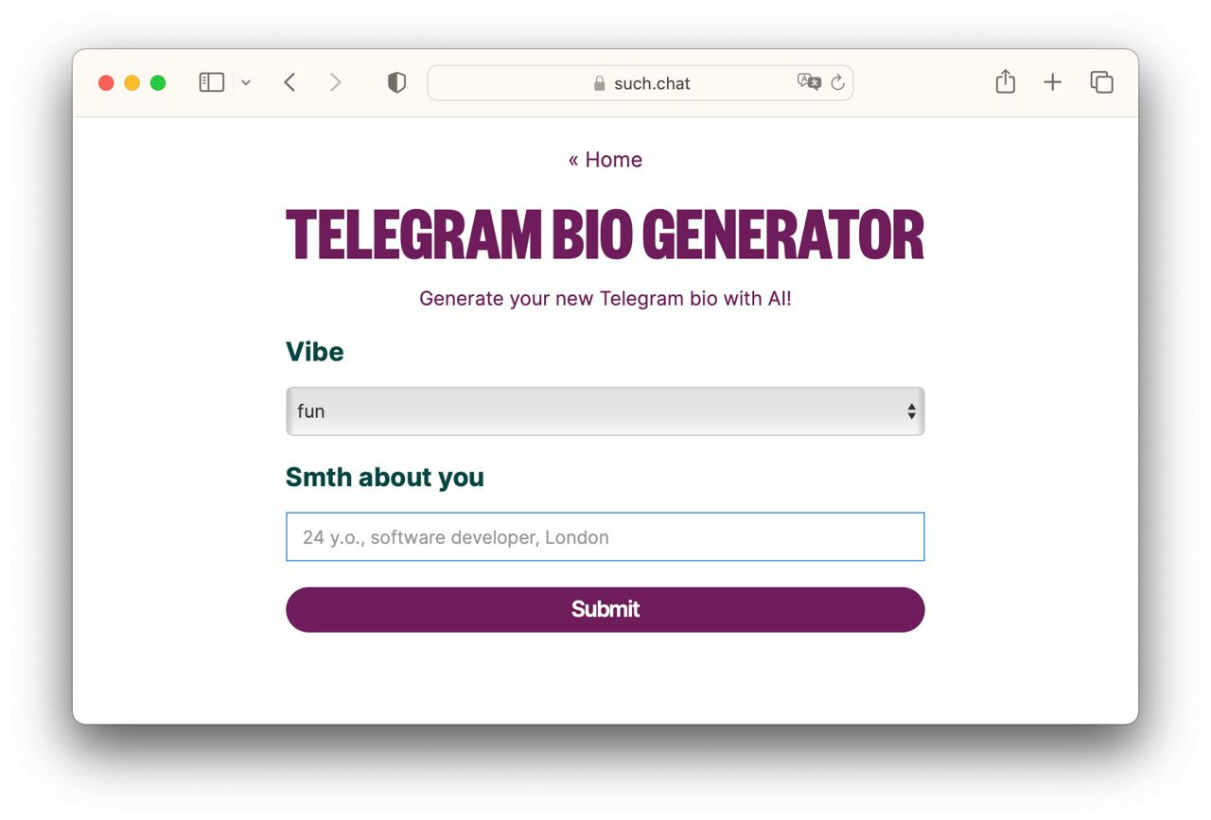Expand the Vibe selector arrows
Screen dimensions: 1211x820
tap(911, 411)
